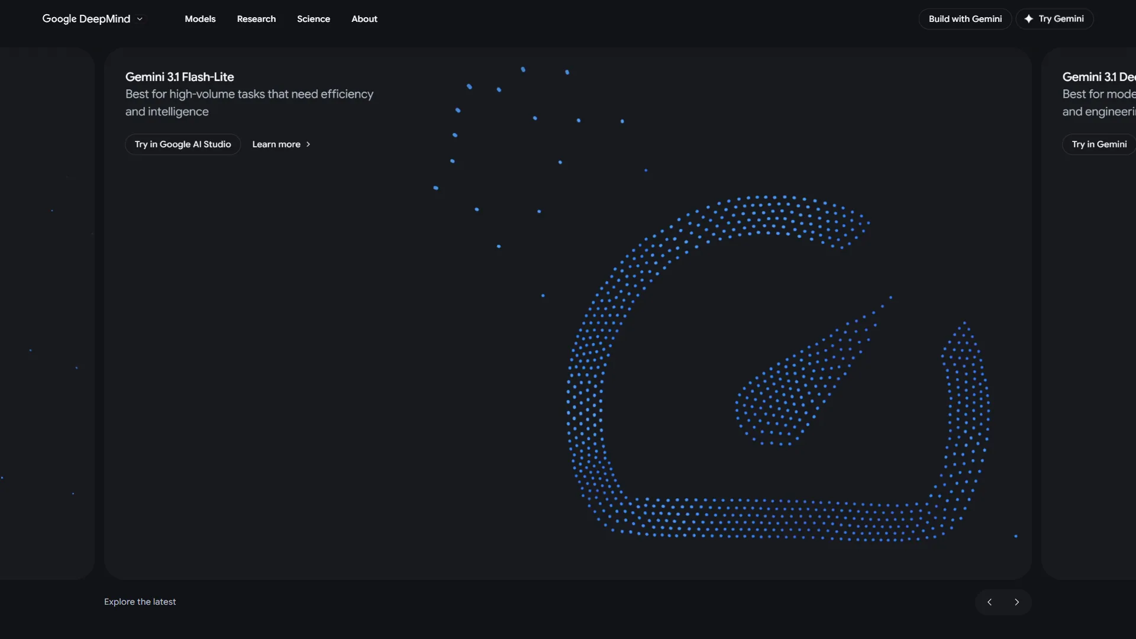Select the Gemini 3.1 Flash-Lite title

point(179,77)
